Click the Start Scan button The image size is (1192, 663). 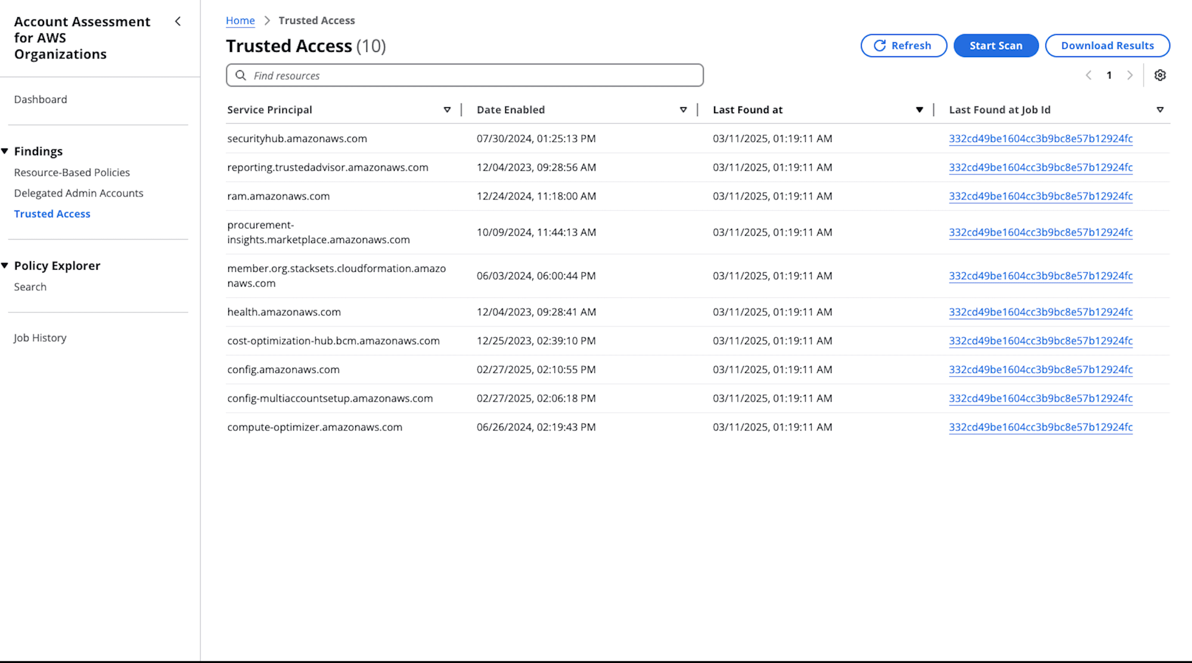(996, 46)
